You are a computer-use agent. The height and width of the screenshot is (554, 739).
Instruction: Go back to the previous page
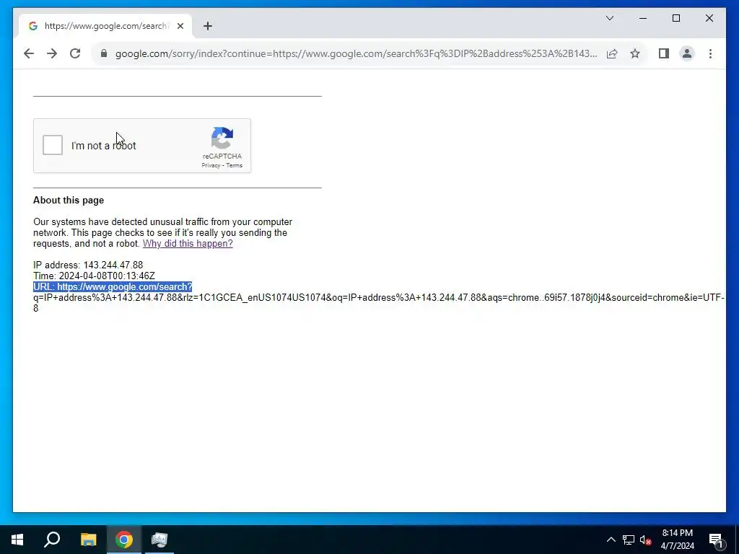pos(29,53)
